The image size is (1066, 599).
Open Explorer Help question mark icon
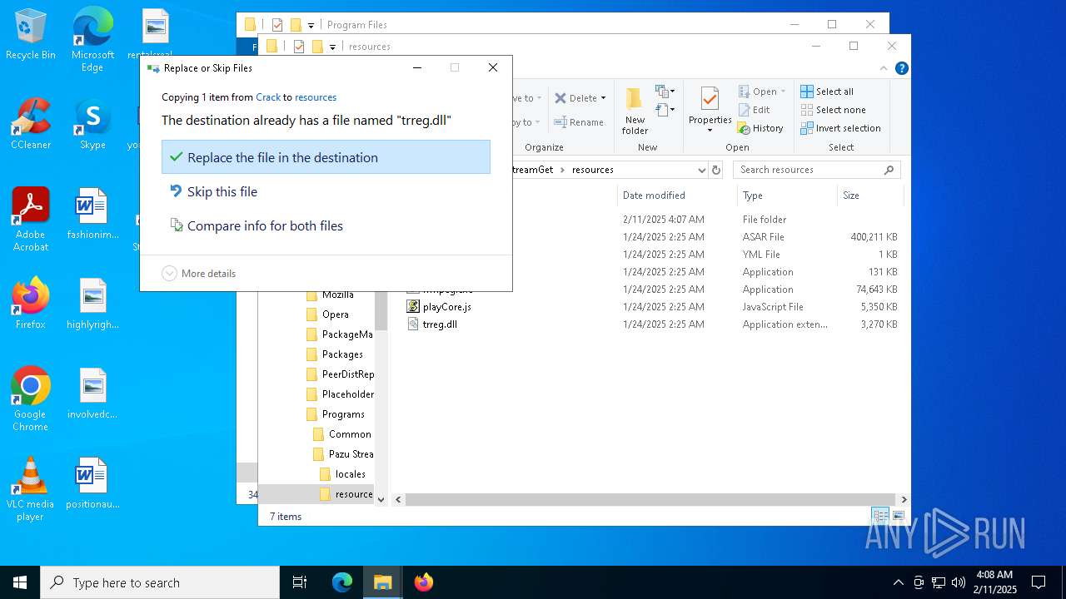pyautogui.click(x=901, y=68)
